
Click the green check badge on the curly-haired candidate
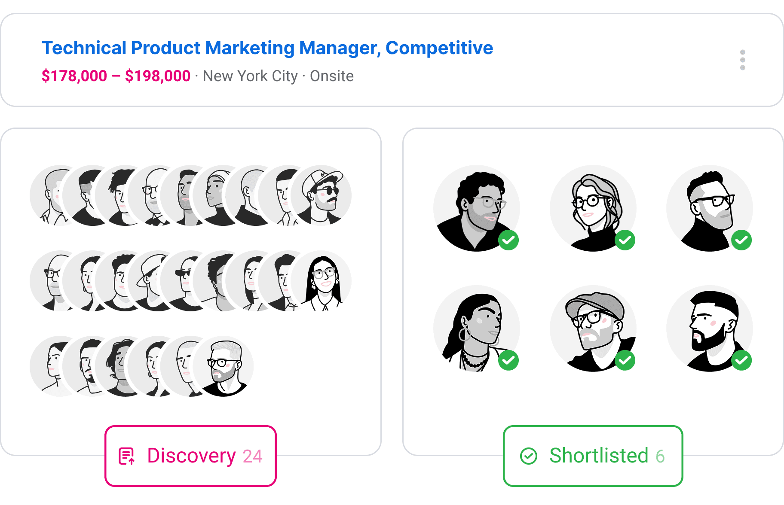pos(509,241)
